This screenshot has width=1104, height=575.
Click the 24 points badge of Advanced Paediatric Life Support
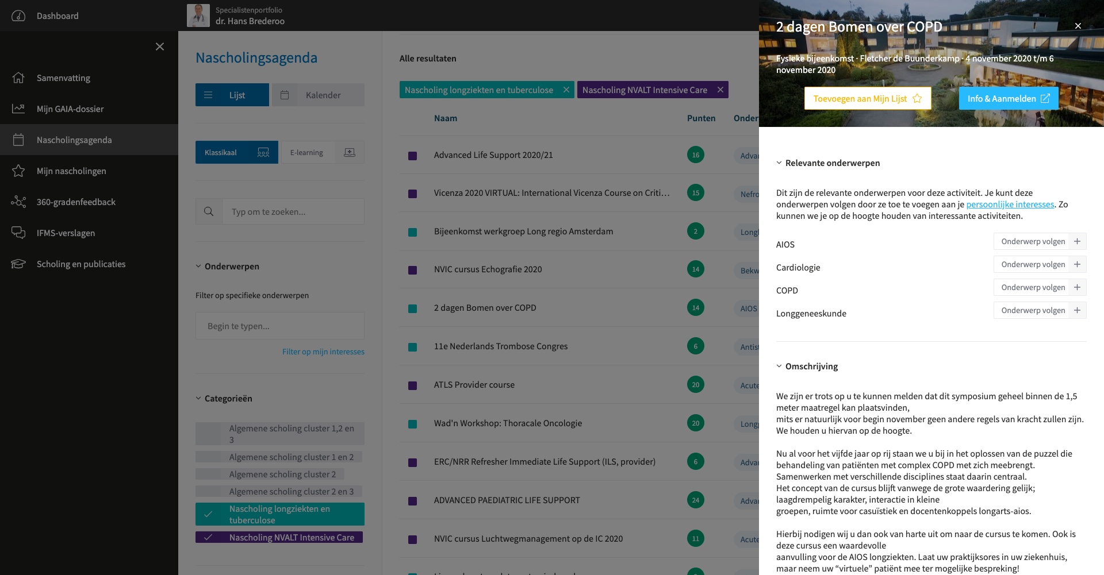click(696, 500)
